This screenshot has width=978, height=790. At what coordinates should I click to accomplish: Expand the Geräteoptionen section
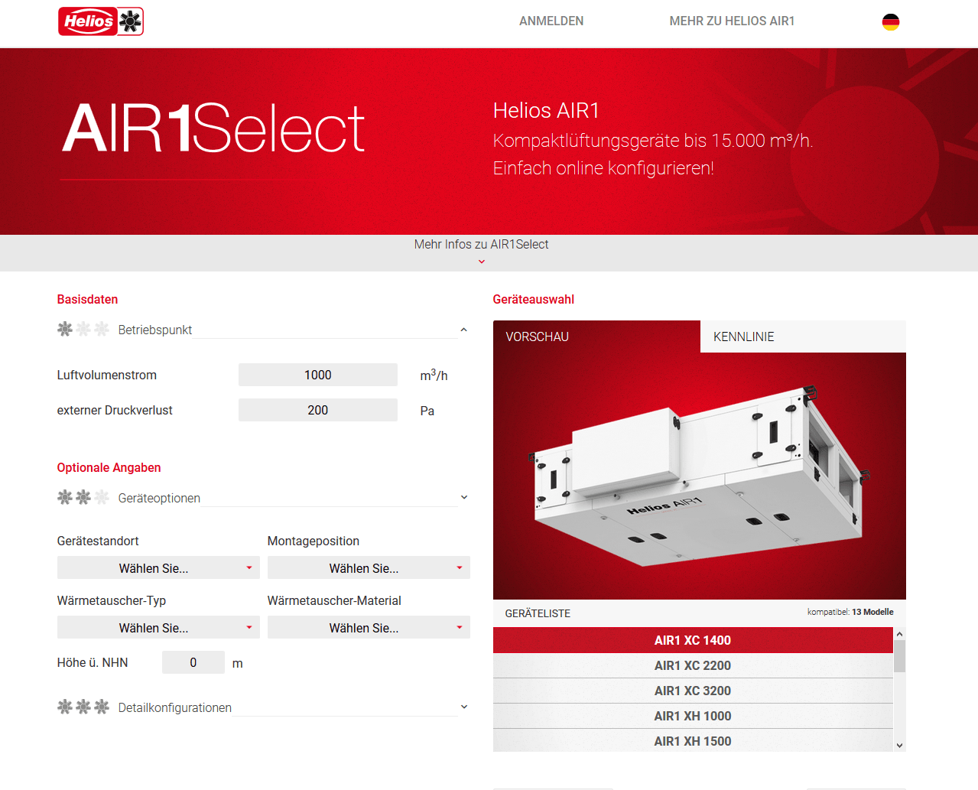click(463, 496)
